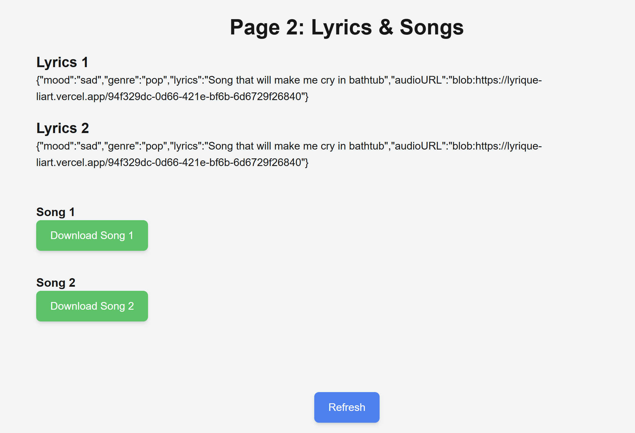This screenshot has height=433, width=635.
Task: Hit the blue Refresh button
Action: 347,407
